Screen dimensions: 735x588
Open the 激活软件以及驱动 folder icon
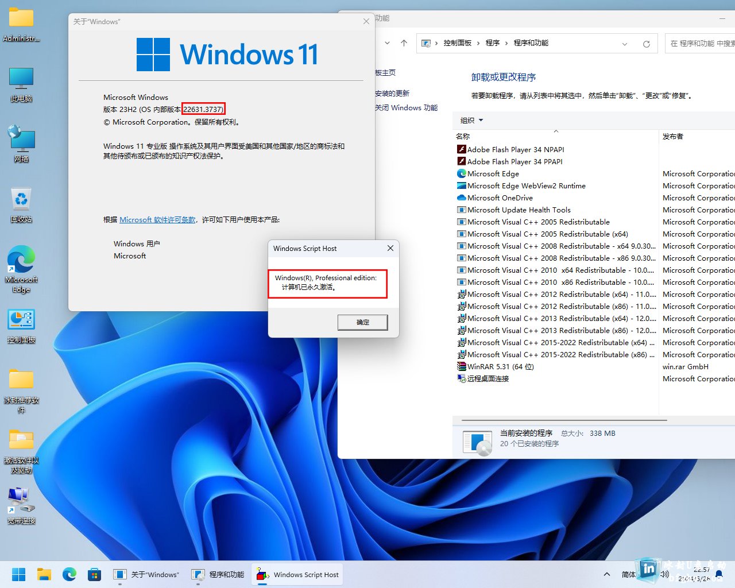pos(21,451)
